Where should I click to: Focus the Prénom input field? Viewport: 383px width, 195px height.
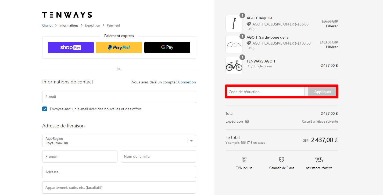(80, 156)
